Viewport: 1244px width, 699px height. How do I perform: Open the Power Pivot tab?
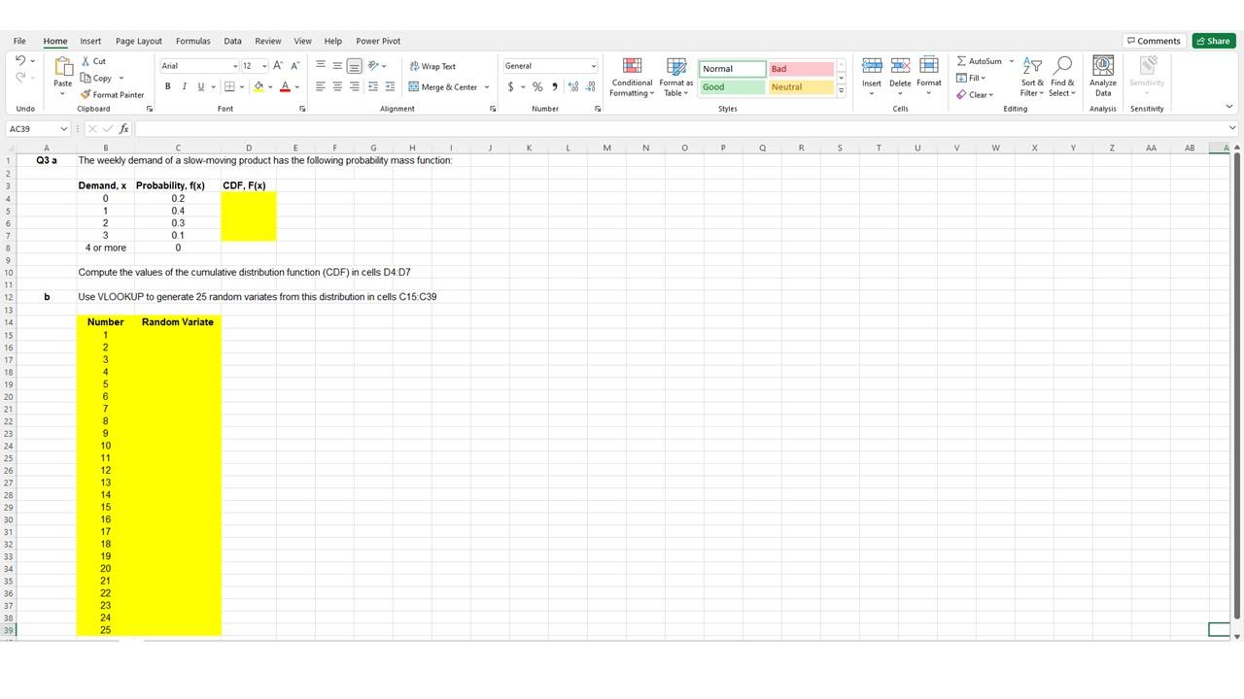[377, 41]
